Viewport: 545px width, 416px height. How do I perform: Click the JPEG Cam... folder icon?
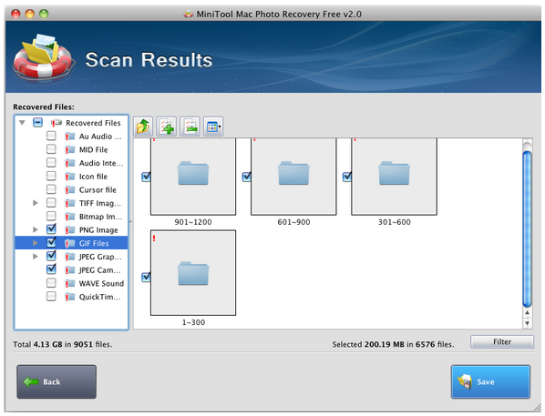pyautogui.click(x=70, y=270)
